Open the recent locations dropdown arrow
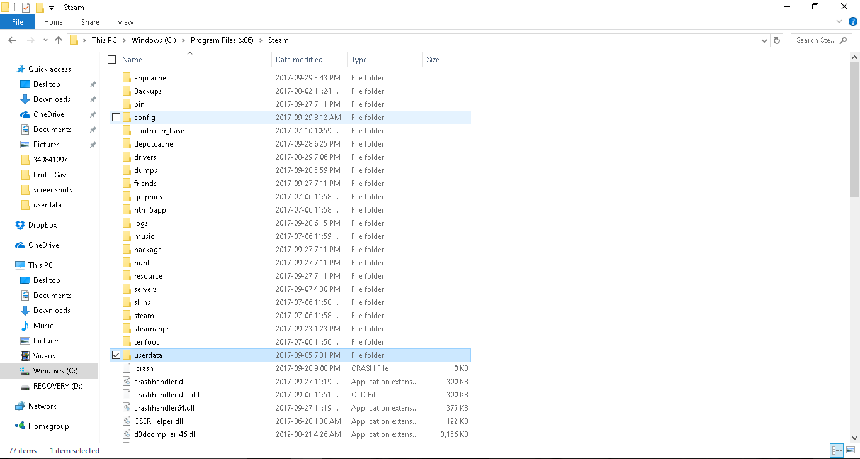 click(45, 40)
